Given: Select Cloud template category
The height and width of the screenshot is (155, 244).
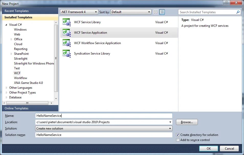Looking at the screenshot, I should (x=18, y=44).
